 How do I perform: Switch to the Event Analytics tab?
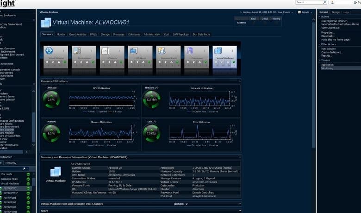pos(78,35)
